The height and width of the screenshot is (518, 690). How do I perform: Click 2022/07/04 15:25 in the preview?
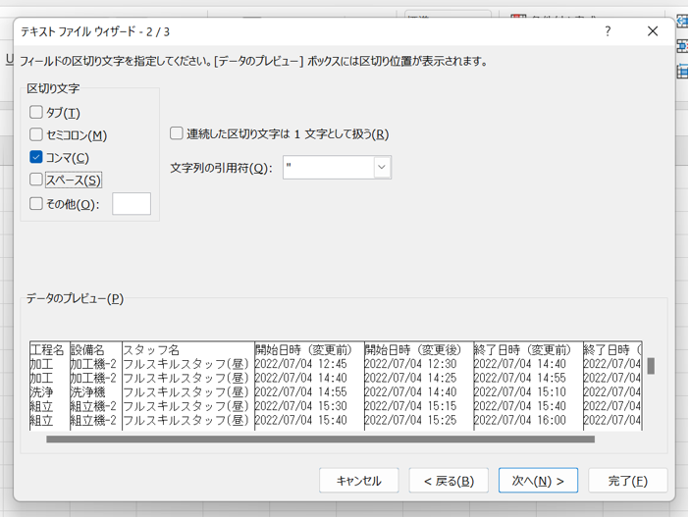pos(410,420)
